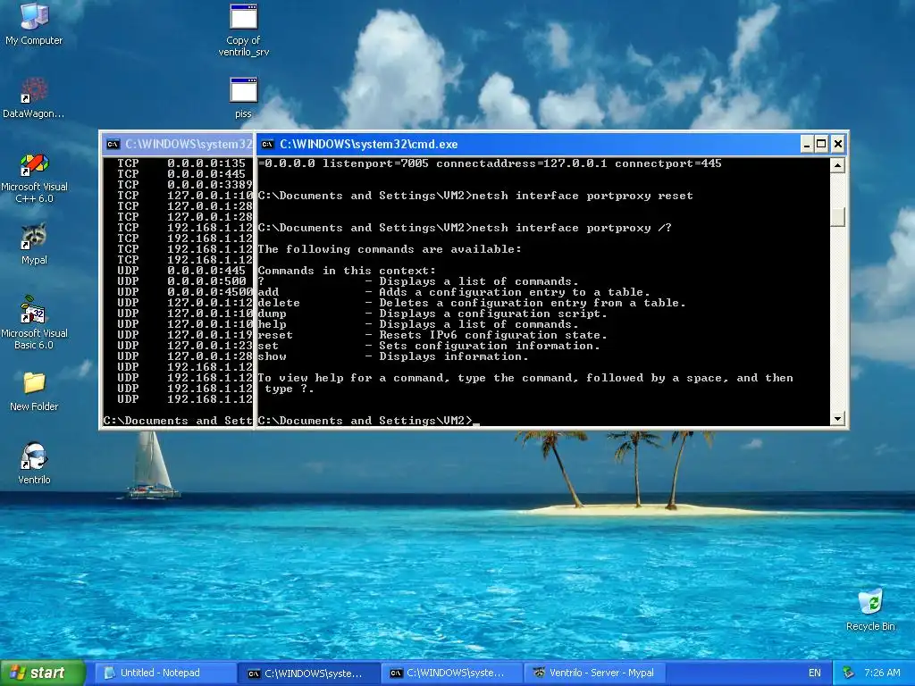Switch to Untitled - Notepad taskbar button
Viewport: 915px width, 686px height.
165,673
